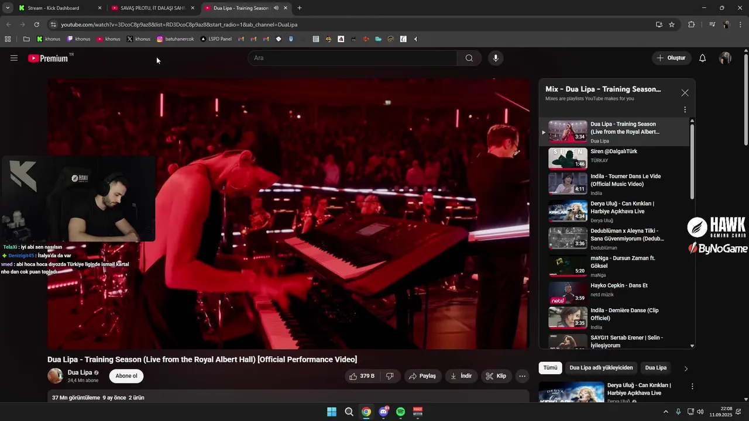Open the Windows Start menu

332,412
